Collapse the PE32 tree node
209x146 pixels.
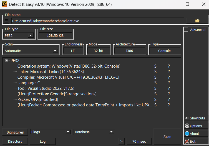[6, 61]
